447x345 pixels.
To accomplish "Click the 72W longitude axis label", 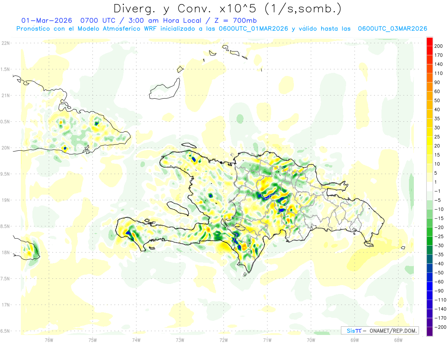I will [x=223, y=340].
